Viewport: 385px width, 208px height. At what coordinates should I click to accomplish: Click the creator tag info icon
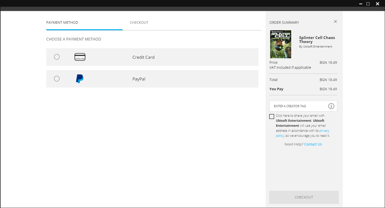(x=331, y=106)
